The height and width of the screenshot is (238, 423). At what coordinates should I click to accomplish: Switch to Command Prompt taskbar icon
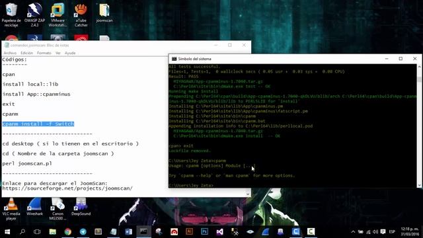tap(143, 231)
